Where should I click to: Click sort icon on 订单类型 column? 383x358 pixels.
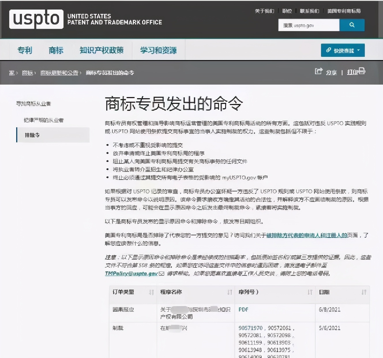151,292
